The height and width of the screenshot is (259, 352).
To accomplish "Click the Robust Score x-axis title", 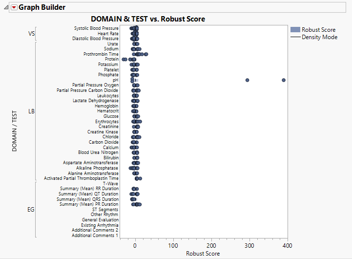I will pyautogui.click(x=203, y=254).
